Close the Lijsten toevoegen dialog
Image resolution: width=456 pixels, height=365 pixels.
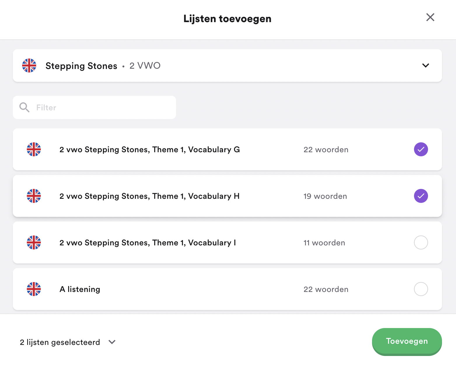click(x=430, y=17)
